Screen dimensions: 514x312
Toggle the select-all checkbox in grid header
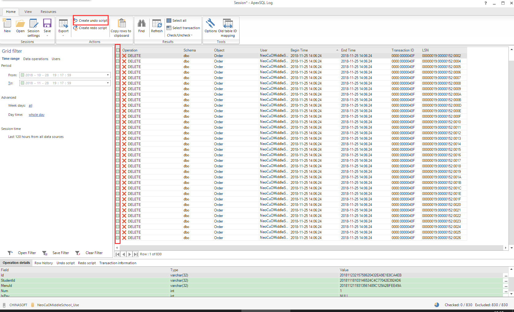coord(117,50)
